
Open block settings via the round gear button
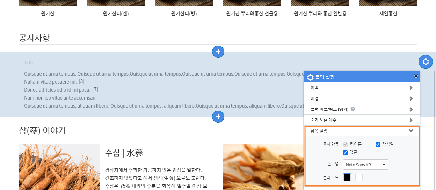coord(426,62)
